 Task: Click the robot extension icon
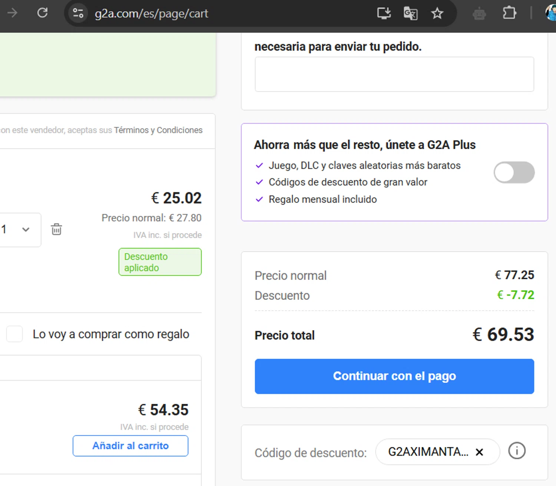(x=479, y=14)
